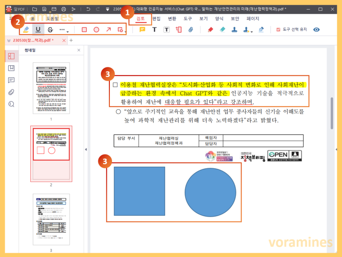Viewport: 342px width, 257px height.
Task: Select the signature pen tool
Action: tap(261, 30)
